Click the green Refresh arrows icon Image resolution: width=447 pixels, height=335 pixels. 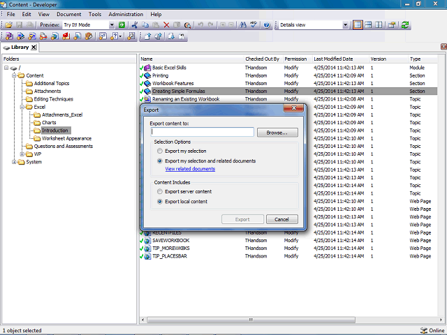pyautogui.click(x=405, y=25)
